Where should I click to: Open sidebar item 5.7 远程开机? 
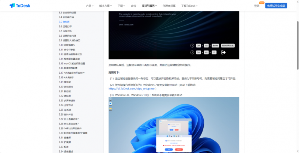(x=65, y=31)
